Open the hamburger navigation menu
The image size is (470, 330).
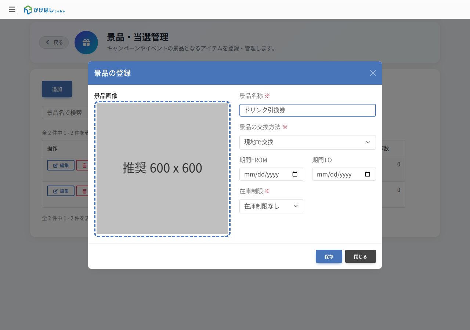click(x=12, y=10)
